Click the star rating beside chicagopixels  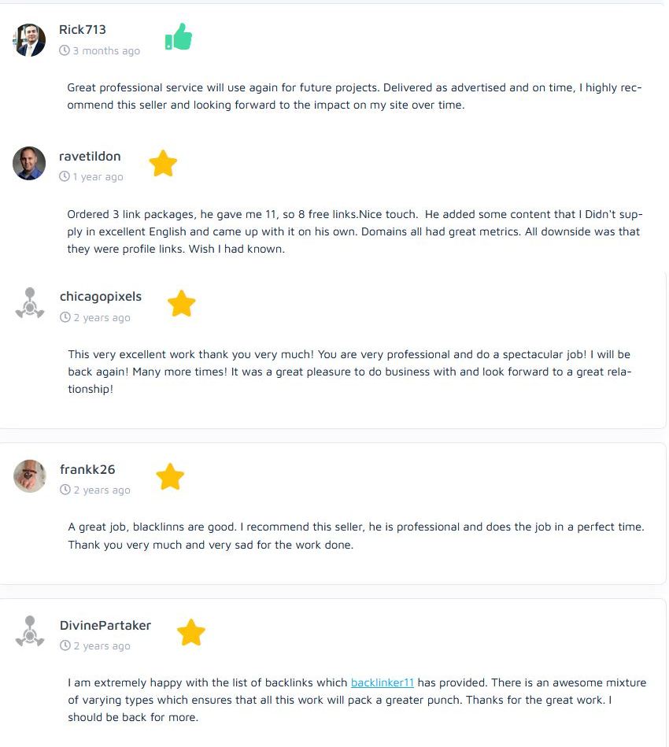[182, 304]
